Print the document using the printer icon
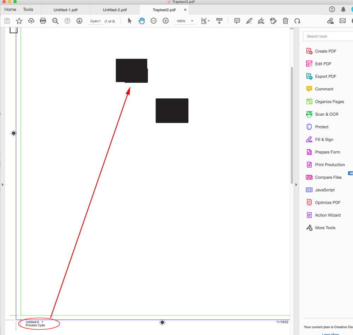 (43, 21)
